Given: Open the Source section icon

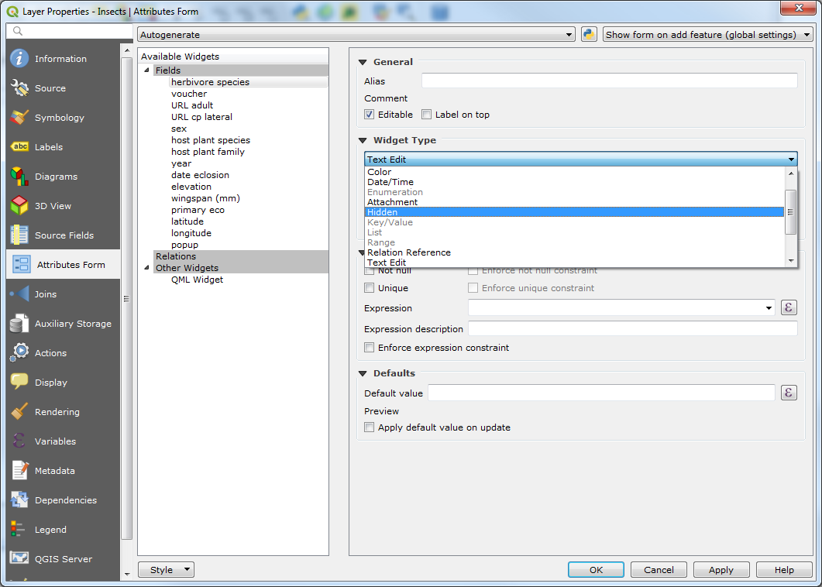Looking at the screenshot, I should 19,88.
